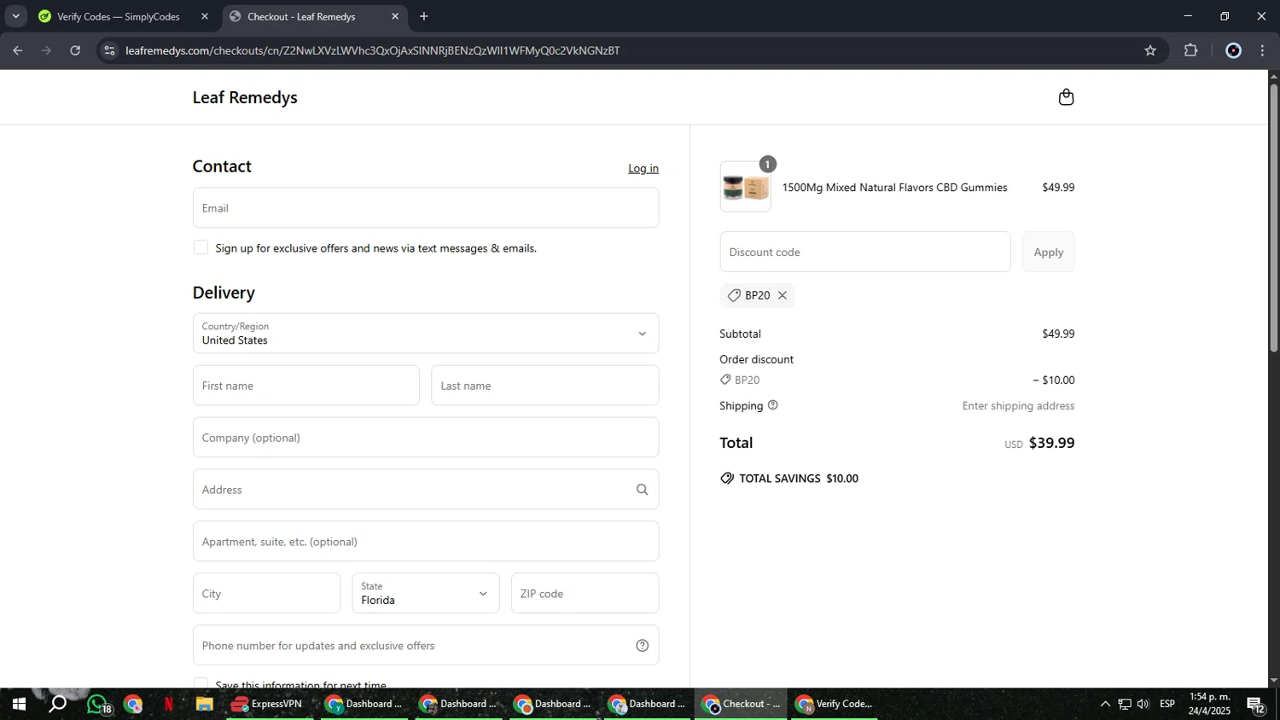Viewport: 1280px width, 720px height.
Task: Click the product name 1500Mg Mixed Natural Flavors
Action: click(x=894, y=188)
